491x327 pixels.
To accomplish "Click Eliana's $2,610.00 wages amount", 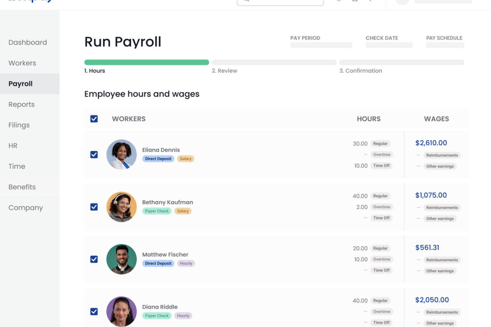I will [431, 143].
